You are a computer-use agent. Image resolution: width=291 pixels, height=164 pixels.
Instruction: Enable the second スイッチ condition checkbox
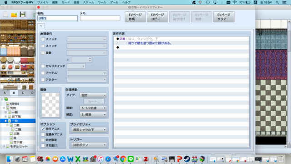[43, 46]
